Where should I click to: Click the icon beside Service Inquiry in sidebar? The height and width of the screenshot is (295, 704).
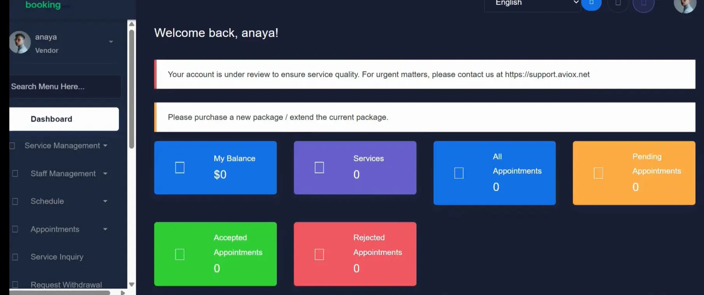tap(15, 257)
